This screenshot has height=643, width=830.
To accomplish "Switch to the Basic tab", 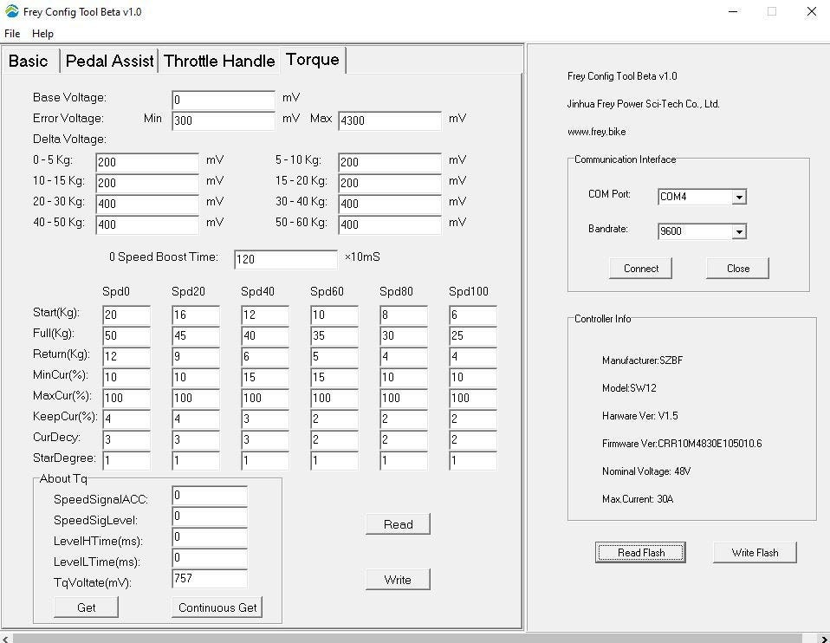I will 29,61.
